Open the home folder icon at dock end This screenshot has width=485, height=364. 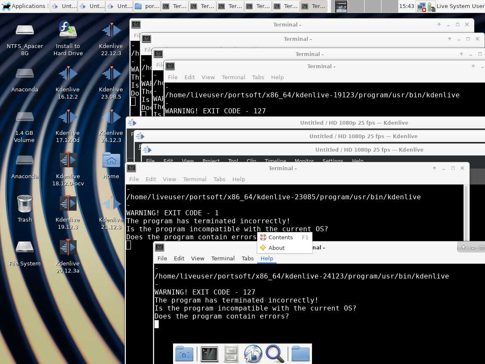(x=300, y=354)
